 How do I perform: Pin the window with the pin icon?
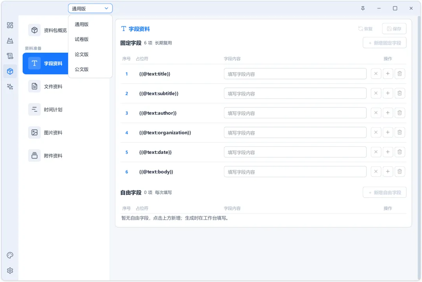363,8
